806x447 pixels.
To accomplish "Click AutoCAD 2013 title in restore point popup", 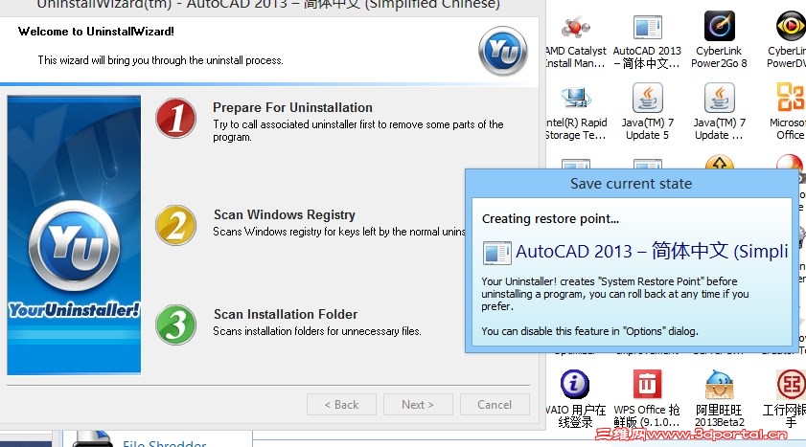I will pyautogui.click(x=652, y=251).
